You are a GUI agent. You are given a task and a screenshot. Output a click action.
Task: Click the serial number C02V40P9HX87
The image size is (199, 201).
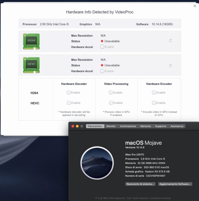(156, 176)
